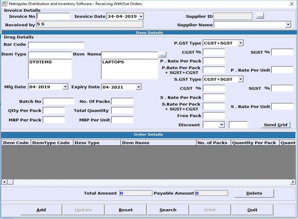Screen dimensions: 298x219
Task: Click the Discount value field
Action: (x=238, y=125)
